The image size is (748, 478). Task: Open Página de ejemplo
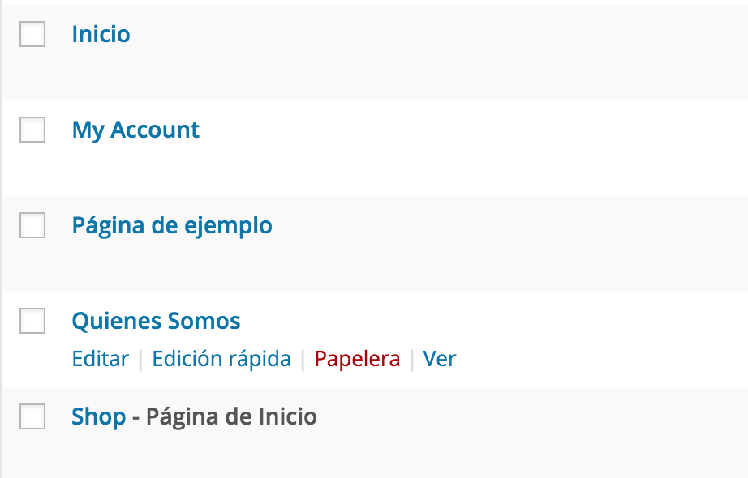coord(172,225)
